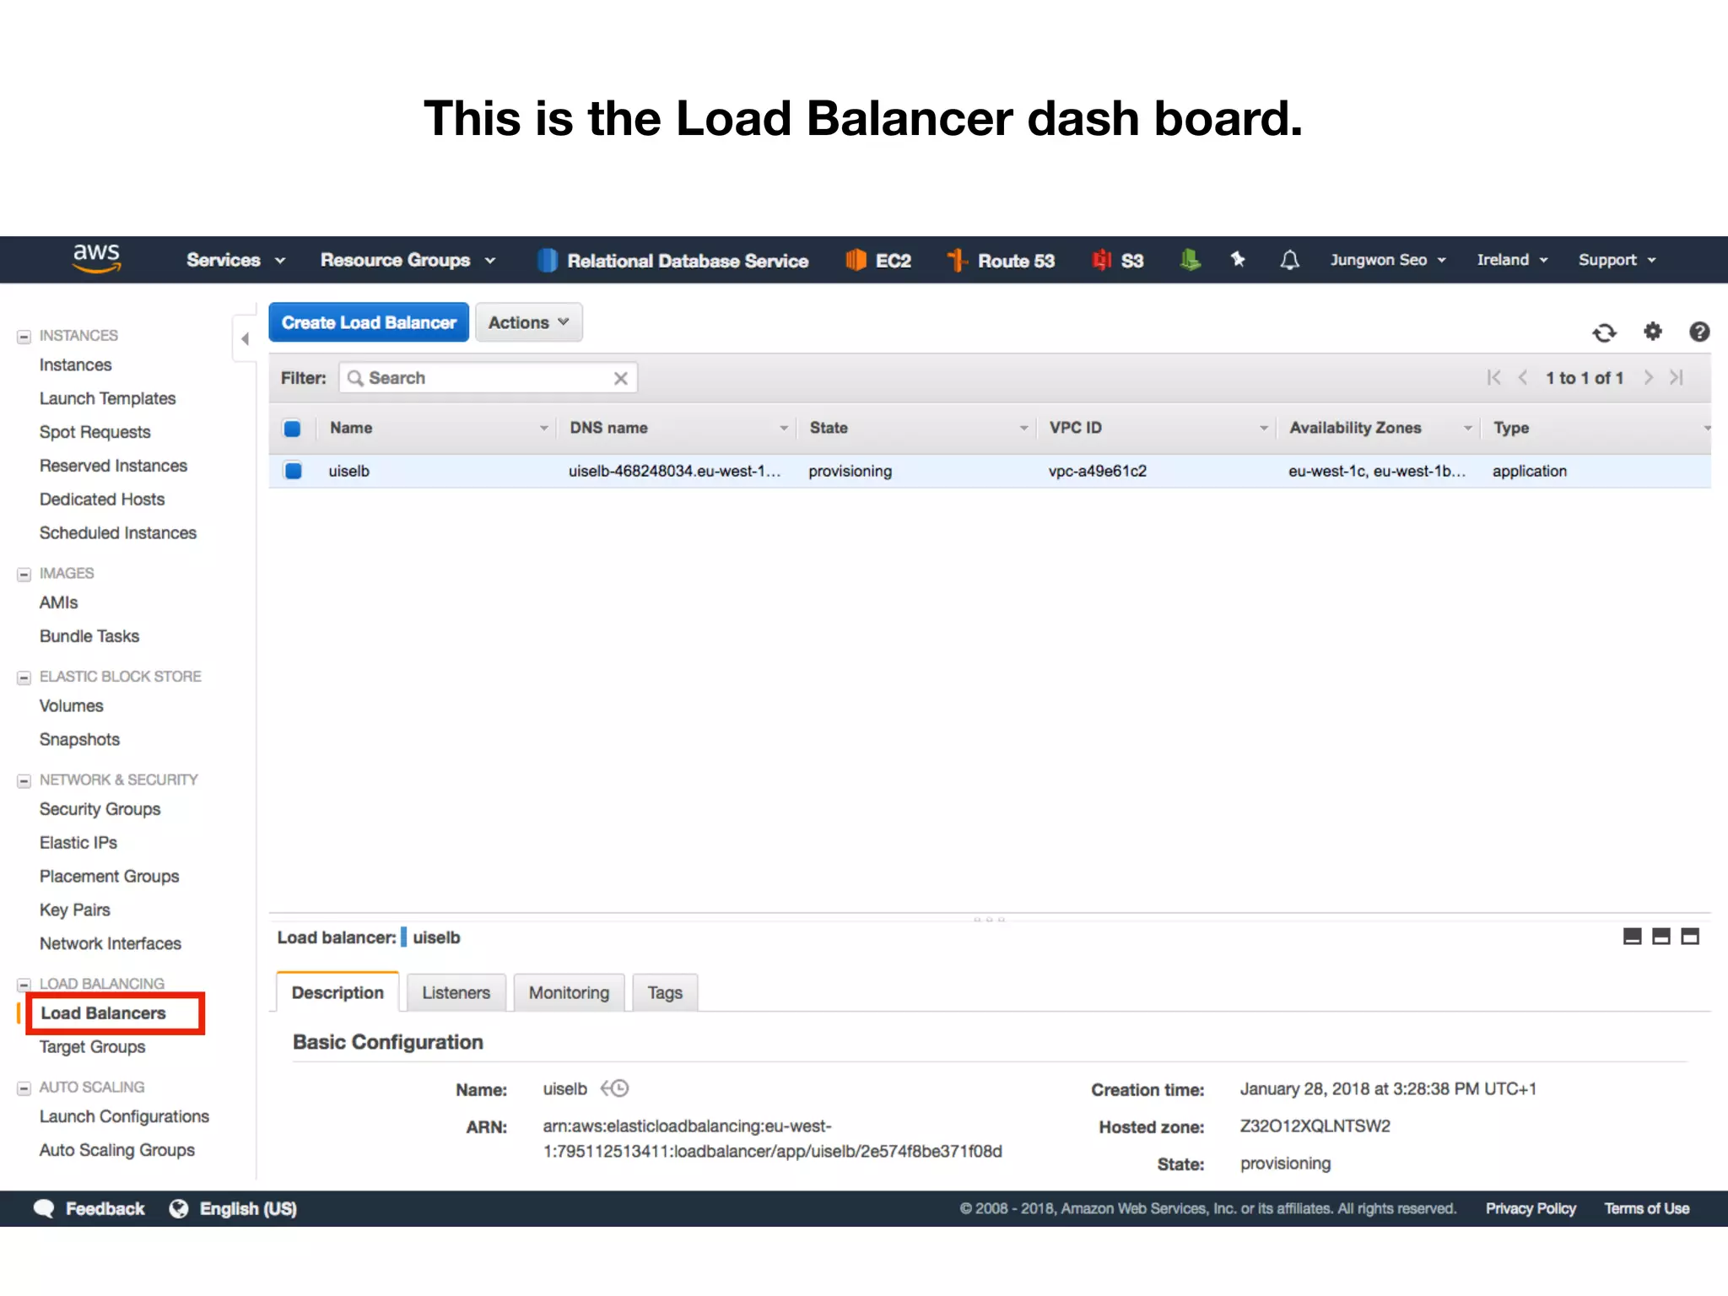Open Volumes in the sidebar

click(71, 705)
